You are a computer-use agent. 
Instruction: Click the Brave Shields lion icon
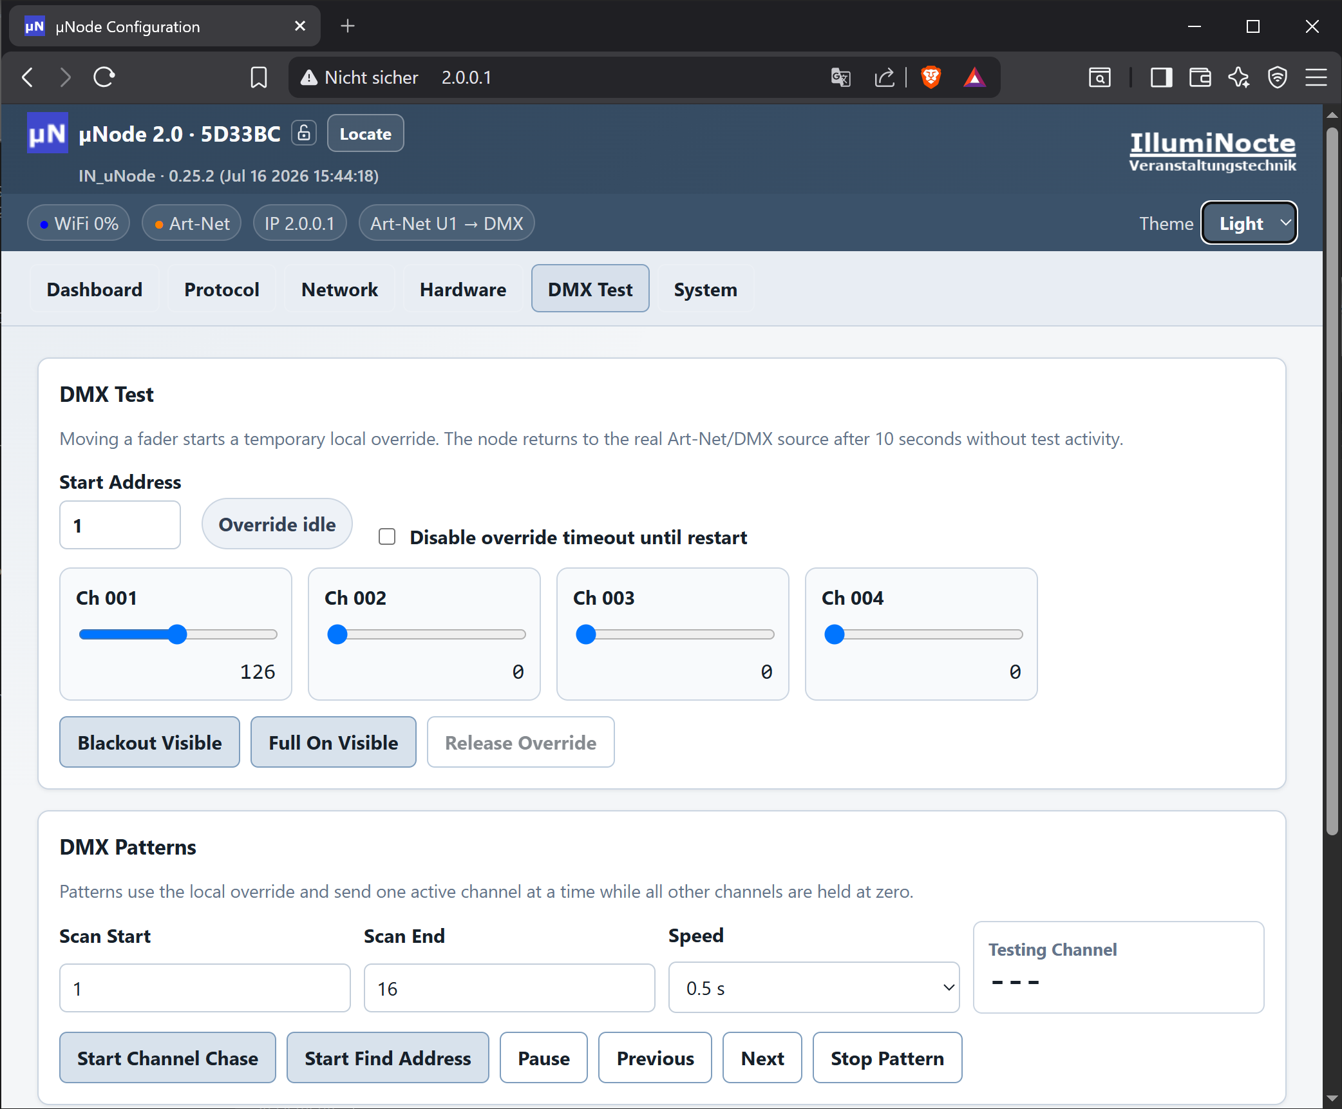click(931, 77)
